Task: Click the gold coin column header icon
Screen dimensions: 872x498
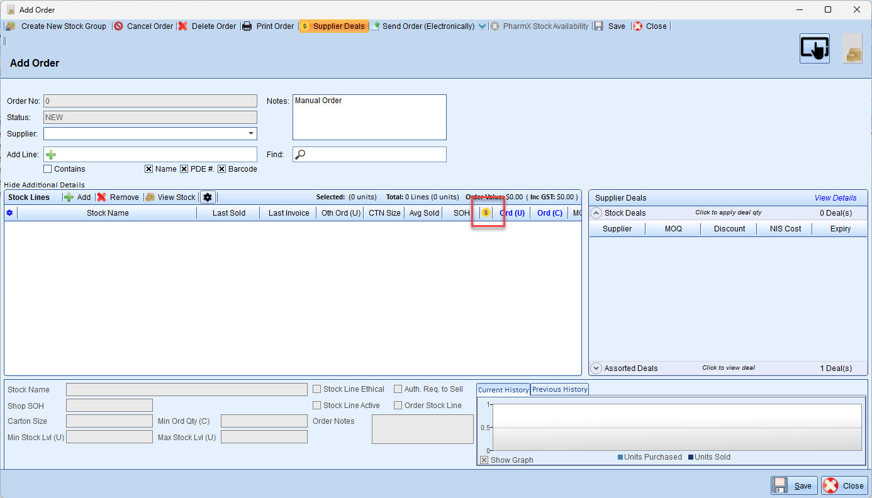Action: pos(486,213)
